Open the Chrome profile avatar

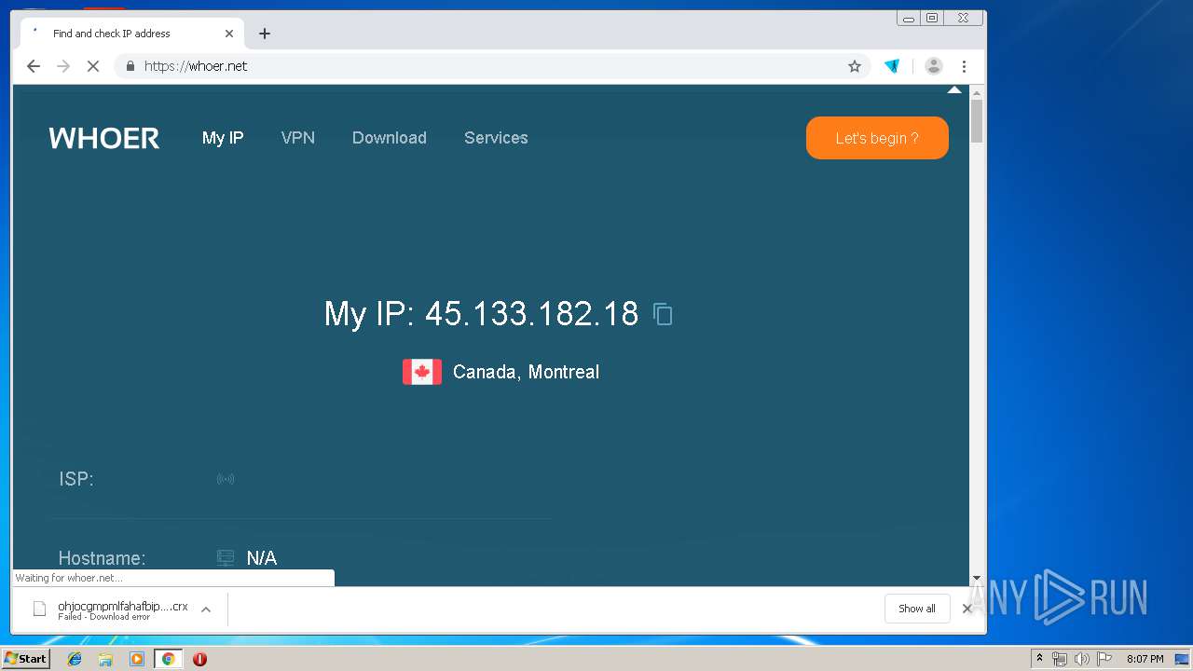(933, 66)
